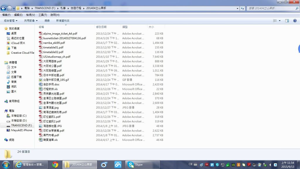Viewport: 300px width, 169px height.
Task: Open the view options dropdown arrow
Action: point(279,21)
